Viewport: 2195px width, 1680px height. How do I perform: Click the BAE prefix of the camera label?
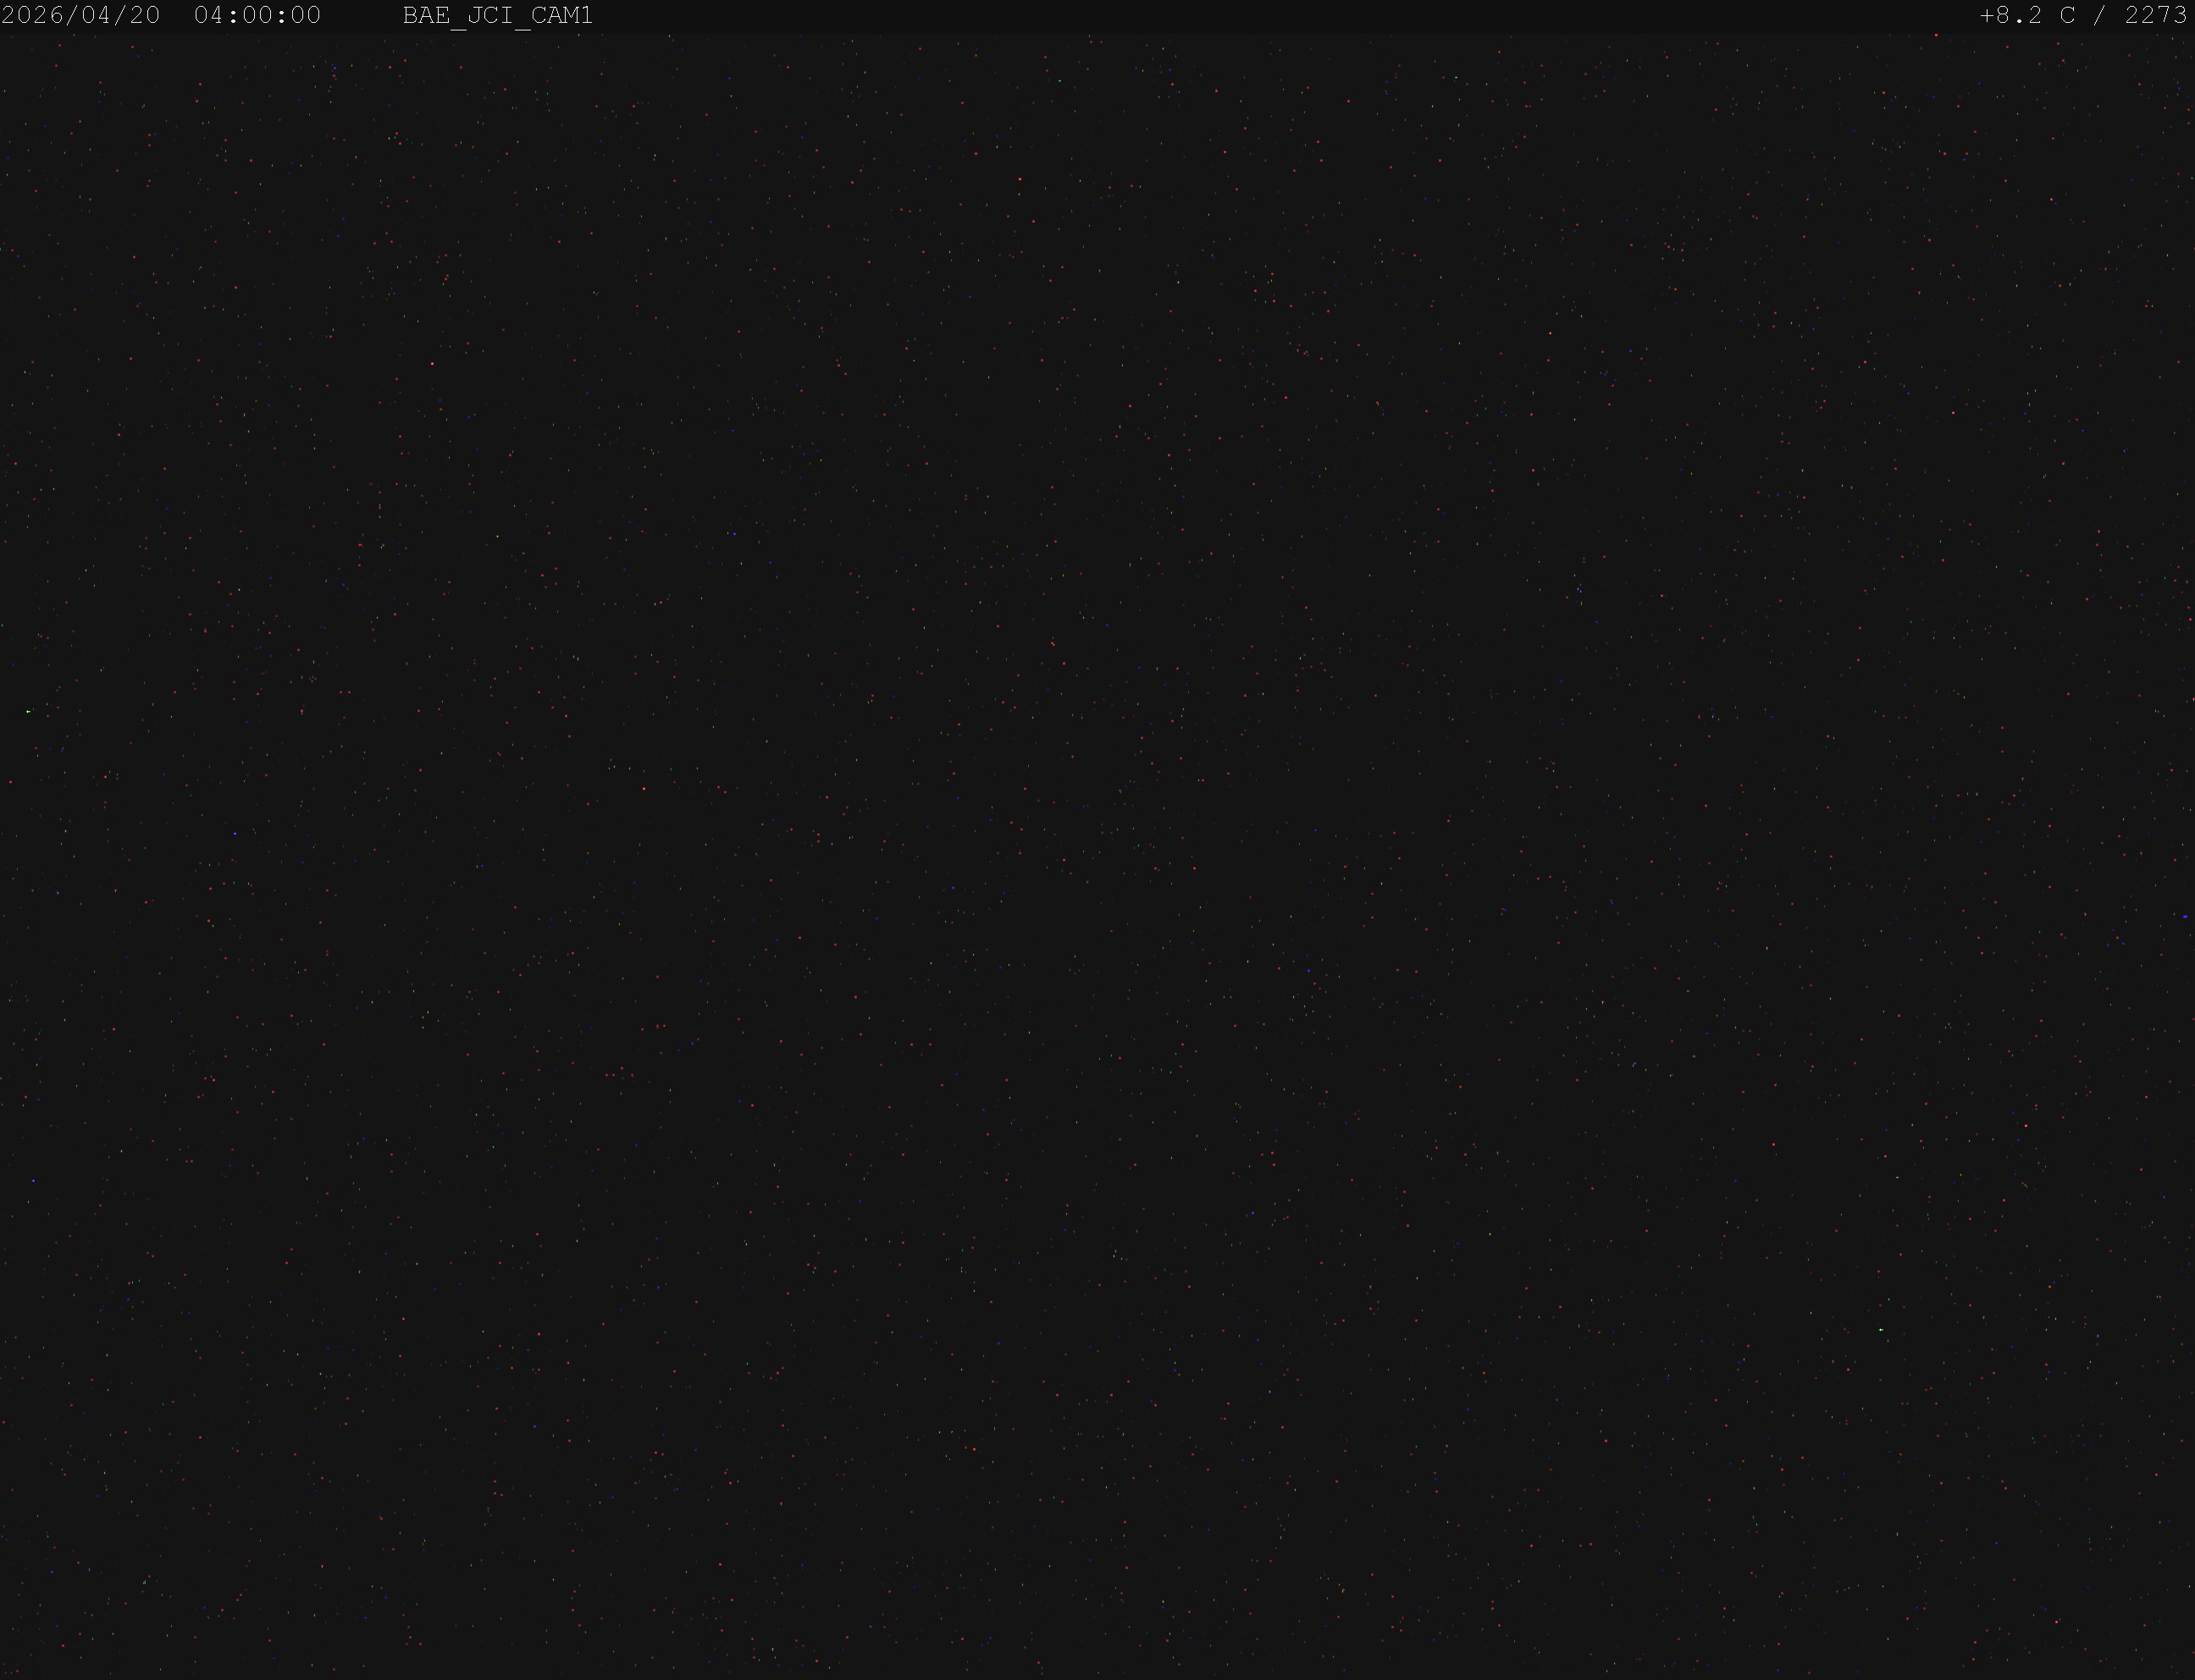[426, 16]
